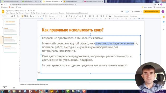Viewport: 166px width, 93px height.
Task: Open the Файл menu
Action: tap(8, 13)
